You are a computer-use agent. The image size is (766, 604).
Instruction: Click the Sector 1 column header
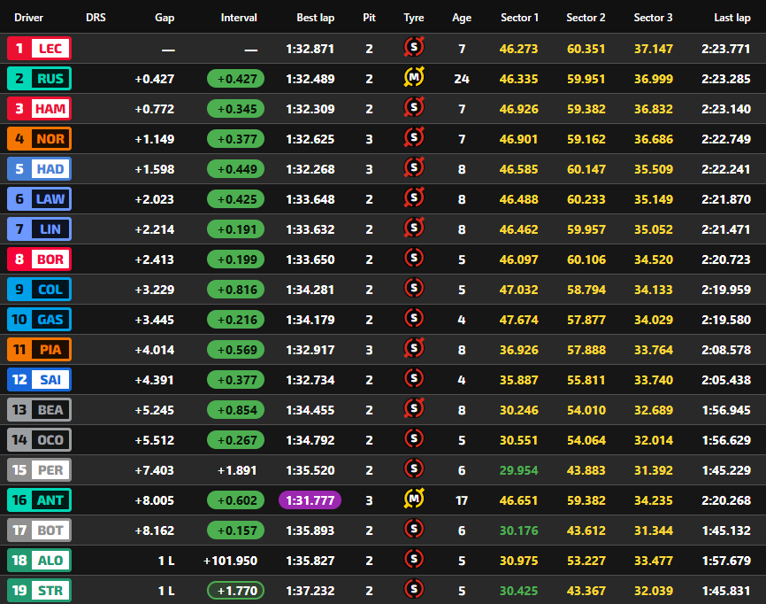coord(519,18)
